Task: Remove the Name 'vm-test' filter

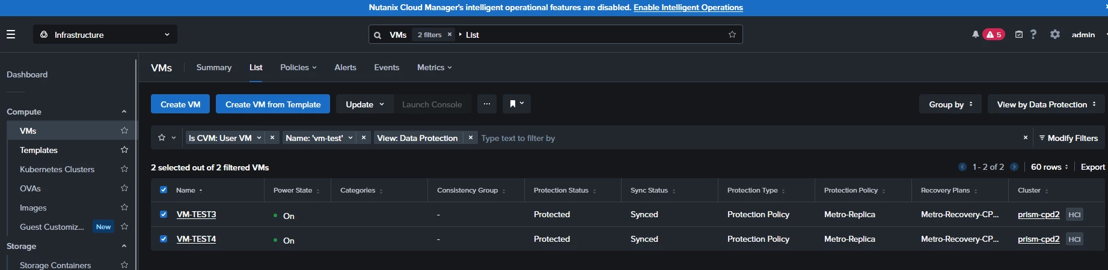Action: click(x=364, y=137)
